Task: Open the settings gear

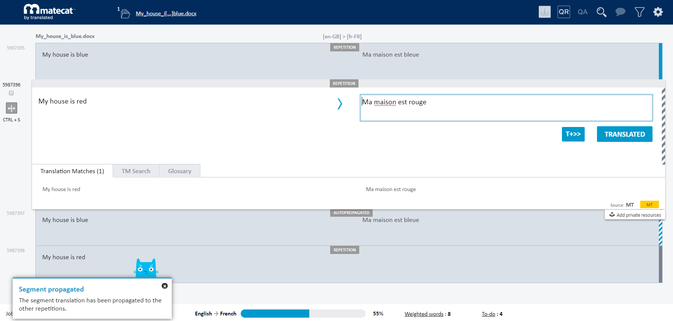Action: pos(658,12)
